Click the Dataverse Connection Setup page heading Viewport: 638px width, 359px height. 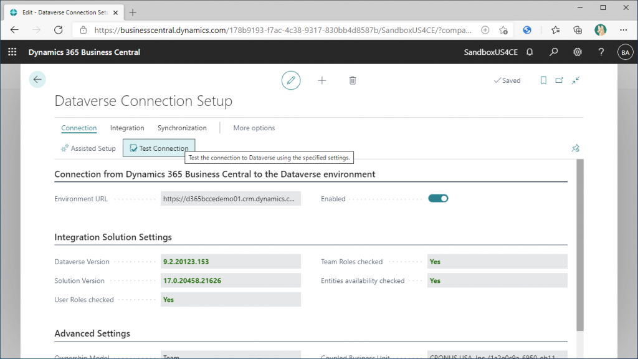(x=143, y=101)
